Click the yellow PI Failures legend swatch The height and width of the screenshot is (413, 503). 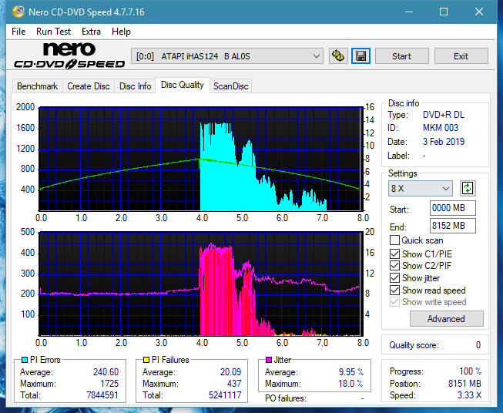tap(146, 360)
